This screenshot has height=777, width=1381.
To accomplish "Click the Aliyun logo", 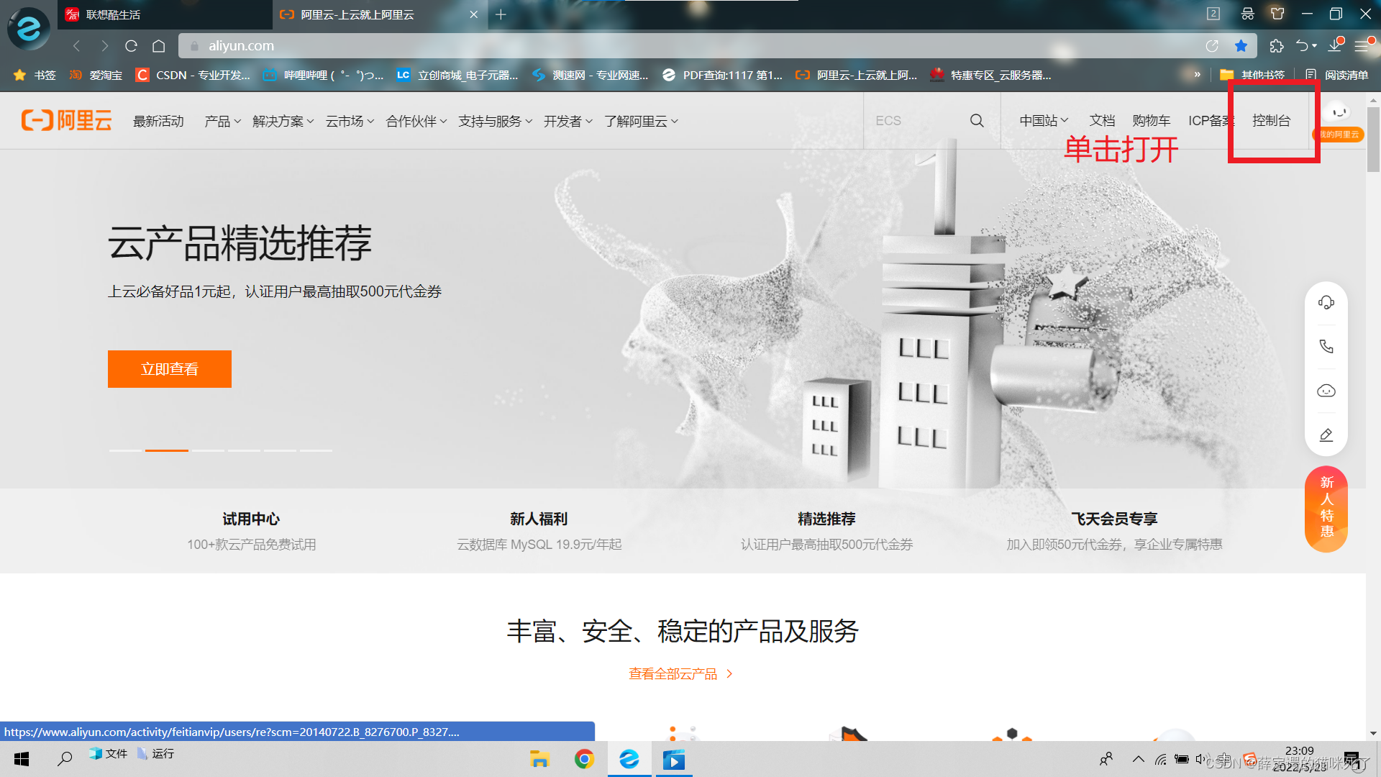I will [x=66, y=120].
